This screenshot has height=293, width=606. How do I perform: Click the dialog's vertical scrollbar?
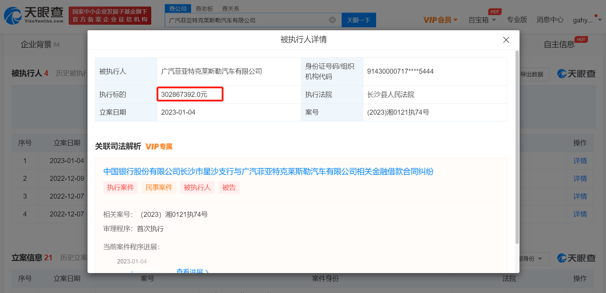click(x=517, y=147)
